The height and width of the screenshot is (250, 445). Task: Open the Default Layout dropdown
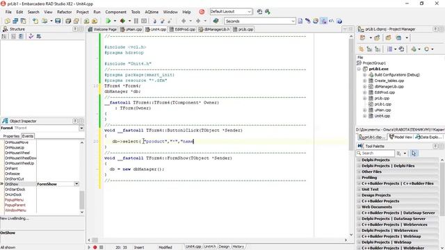point(249,12)
